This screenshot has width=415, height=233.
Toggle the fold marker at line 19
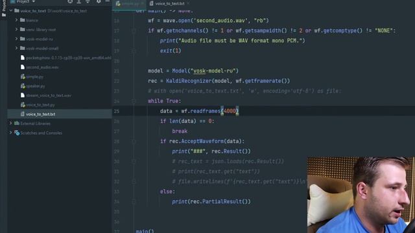pyautogui.click(x=134, y=50)
